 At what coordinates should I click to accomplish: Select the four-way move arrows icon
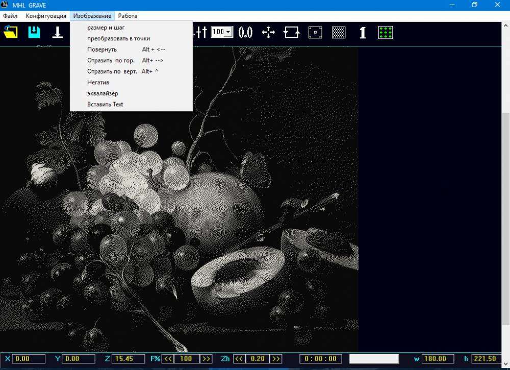pyautogui.click(x=268, y=32)
